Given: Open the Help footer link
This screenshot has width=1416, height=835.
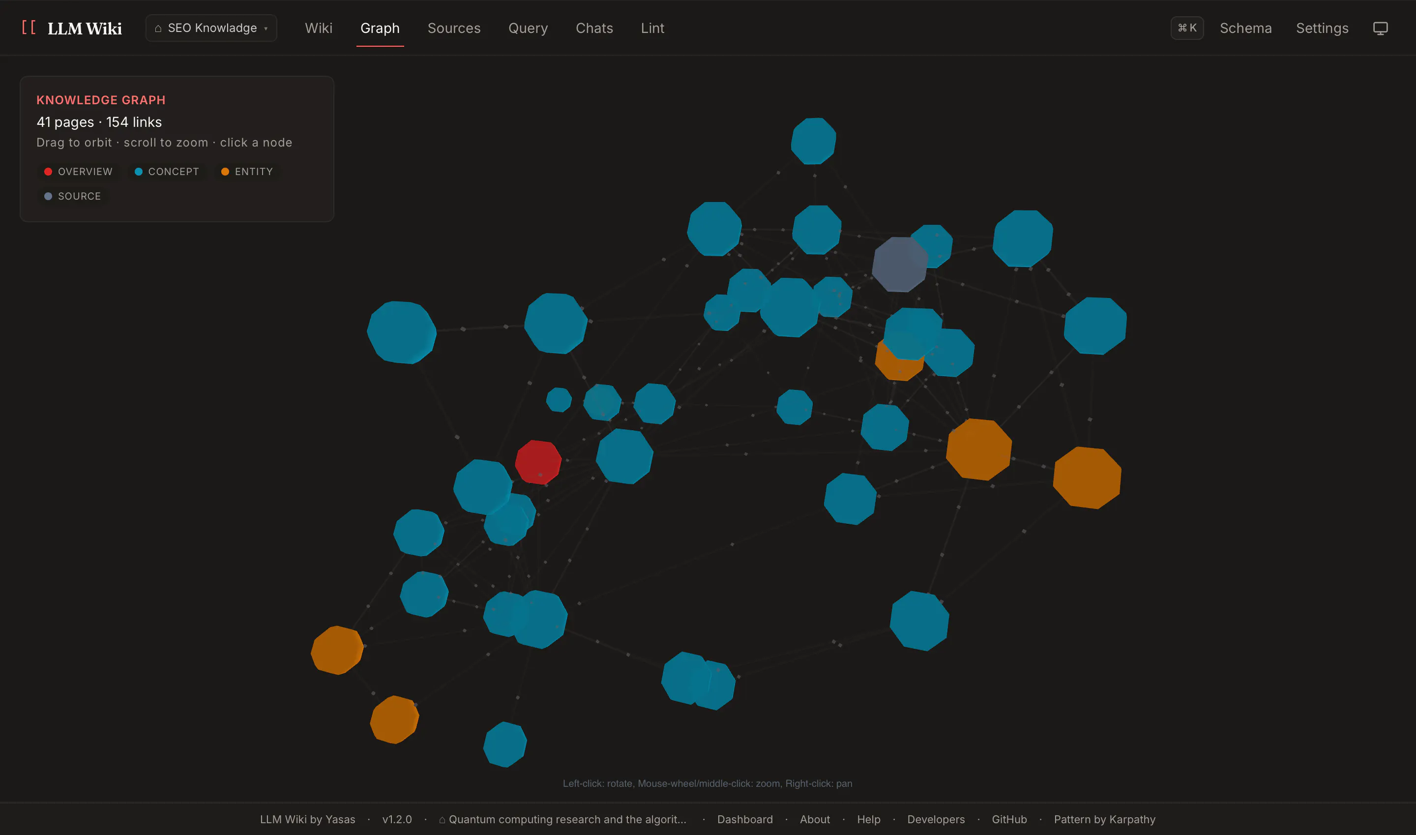Looking at the screenshot, I should [x=869, y=819].
